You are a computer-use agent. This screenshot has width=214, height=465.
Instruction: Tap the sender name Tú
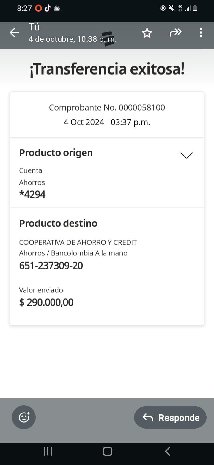(34, 27)
